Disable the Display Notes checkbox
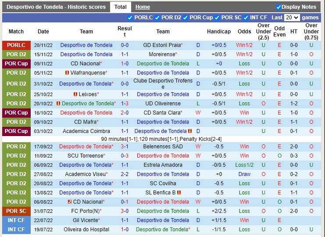325x237 pixels. (x=279, y=7)
